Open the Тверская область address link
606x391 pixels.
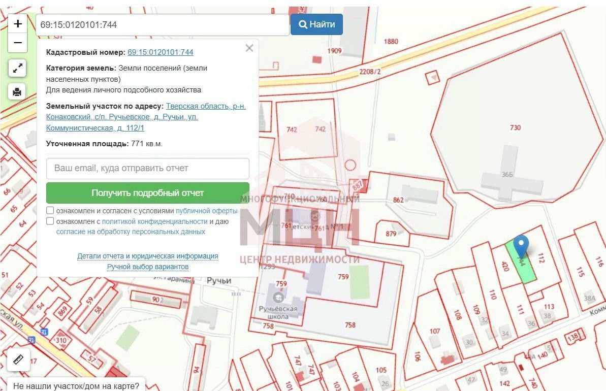click(146, 117)
